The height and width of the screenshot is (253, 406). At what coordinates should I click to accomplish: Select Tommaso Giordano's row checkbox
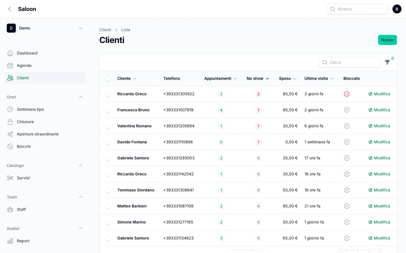pyautogui.click(x=108, y=190)
